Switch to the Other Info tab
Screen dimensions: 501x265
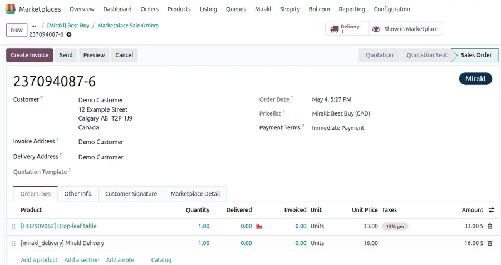(77, 194)
